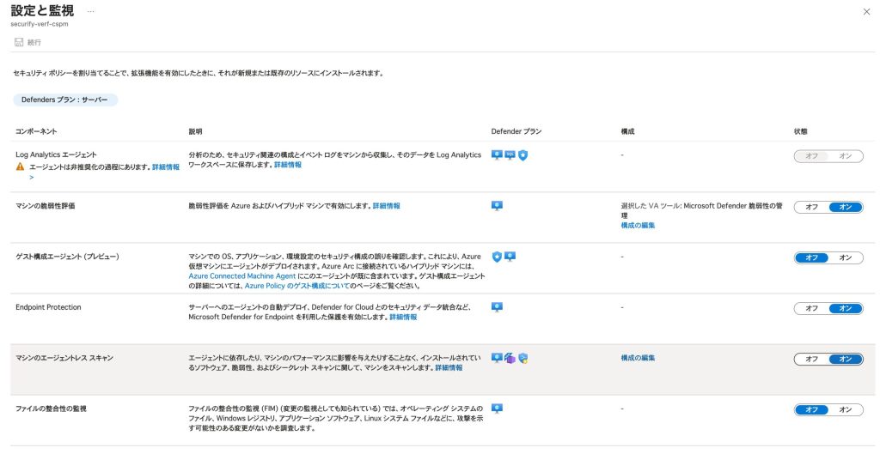Expand the chevron under Log Analytics warning
880x454 pixels.
click(32, 177)
